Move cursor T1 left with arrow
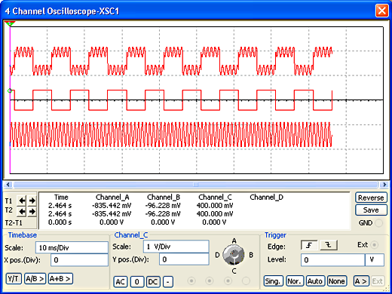This screenshot has width=392, height=294. coord(22,201)
